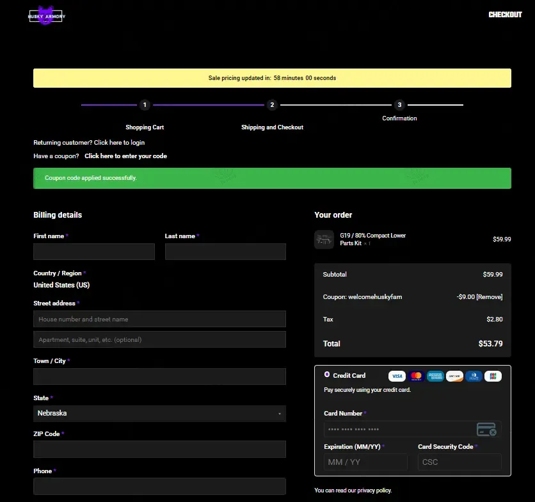The height and width of the screenshot is (502, 535).
Task: Click the JCB card icon
Action: pyautogui.click(x=493, y=376)
